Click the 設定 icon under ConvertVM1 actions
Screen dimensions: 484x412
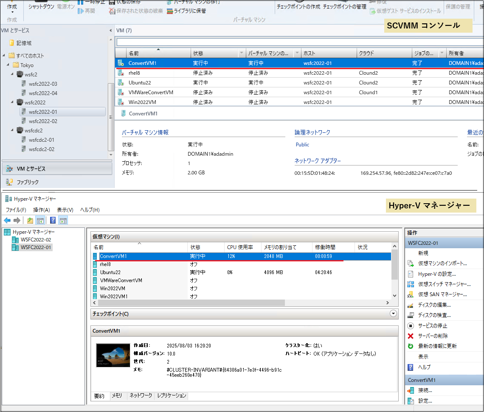click(x=411, y=401)
